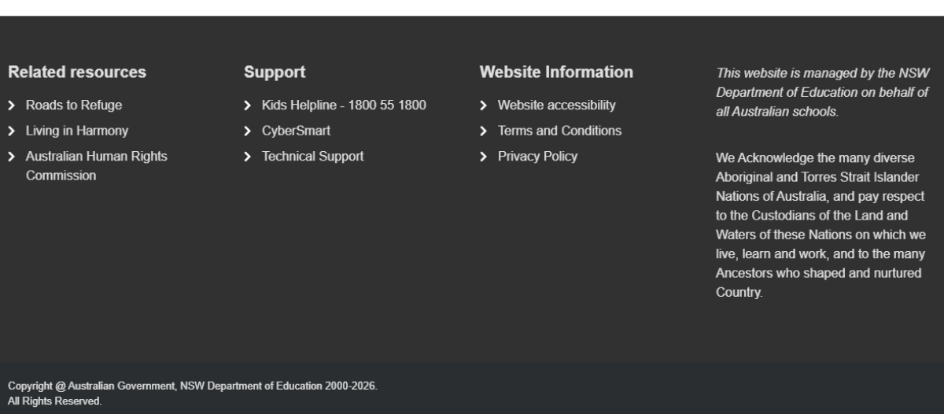Screen dimensions: 944x414
Task: Click the Related resources footer heading
Action: [x=77, y=72]
